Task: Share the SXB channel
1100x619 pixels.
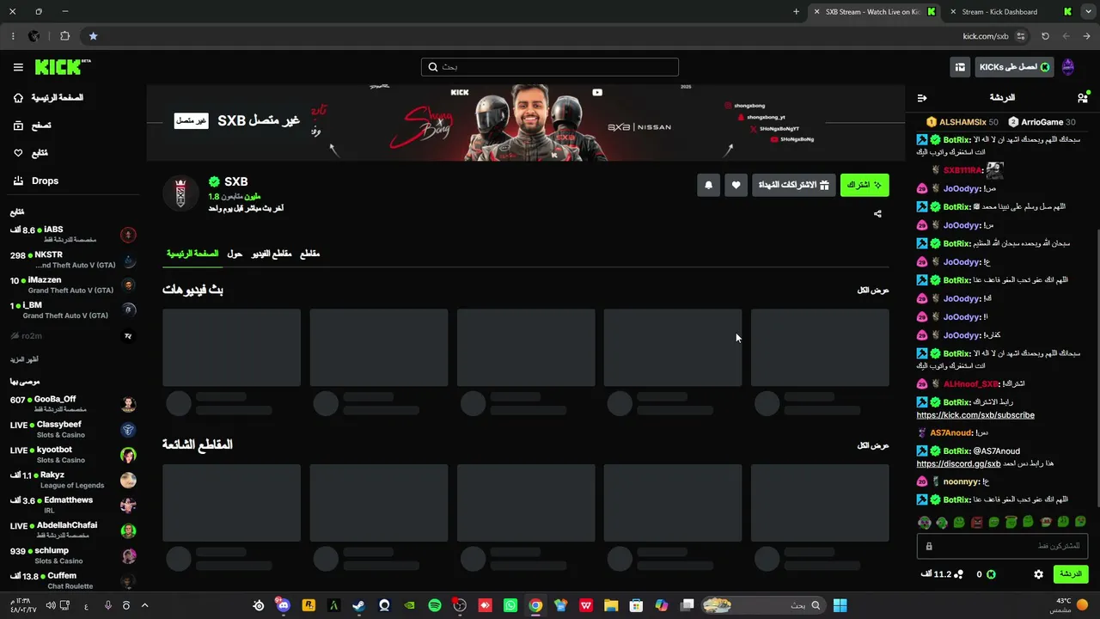Action: click(x=877, y=214)
